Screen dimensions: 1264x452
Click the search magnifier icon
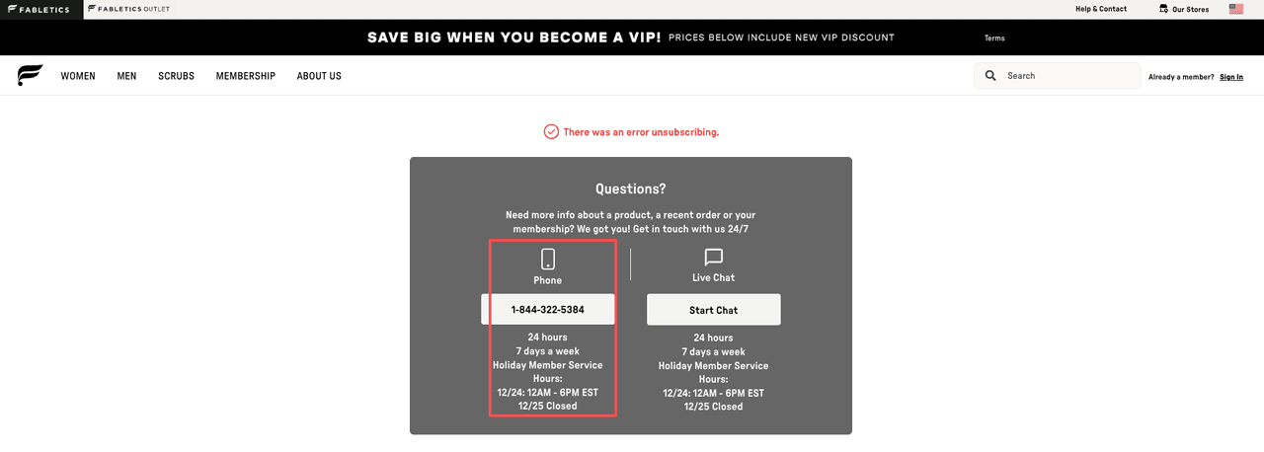(990, 76)
